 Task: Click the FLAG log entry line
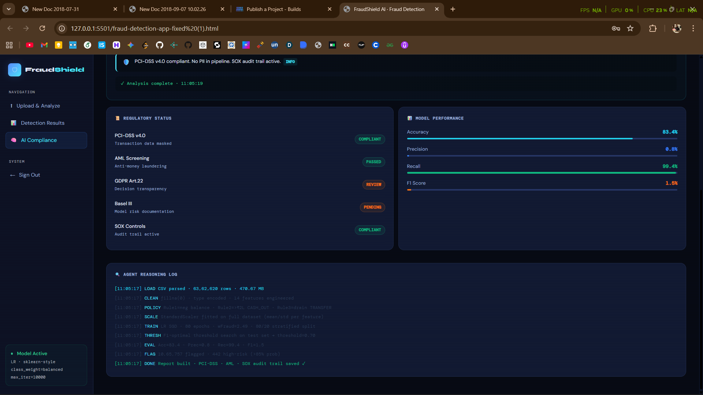[x=197, y=354]
